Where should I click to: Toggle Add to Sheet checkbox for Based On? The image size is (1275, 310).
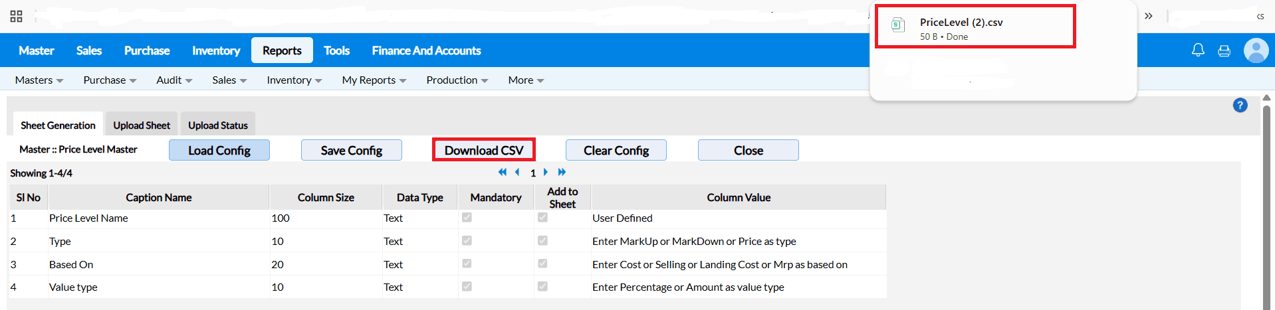tap(542, 264)
